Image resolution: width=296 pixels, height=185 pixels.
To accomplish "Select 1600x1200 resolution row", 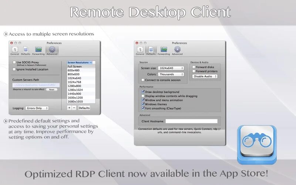I will tap(81, 98).
